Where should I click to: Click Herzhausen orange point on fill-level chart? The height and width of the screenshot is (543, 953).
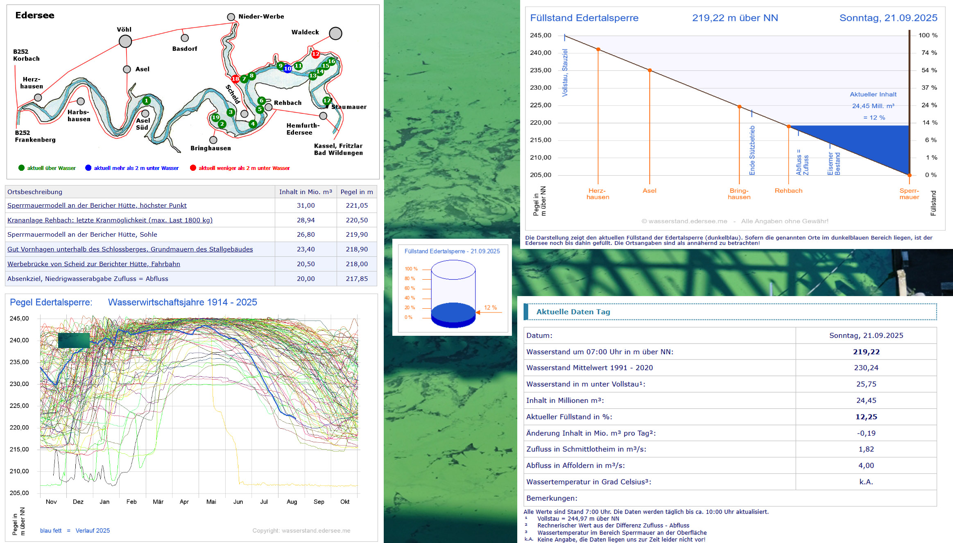598,50
